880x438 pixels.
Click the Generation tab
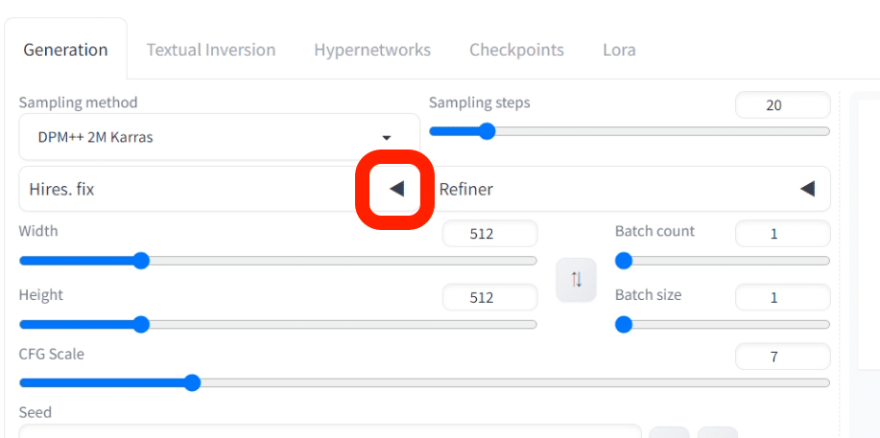(65, 50)
